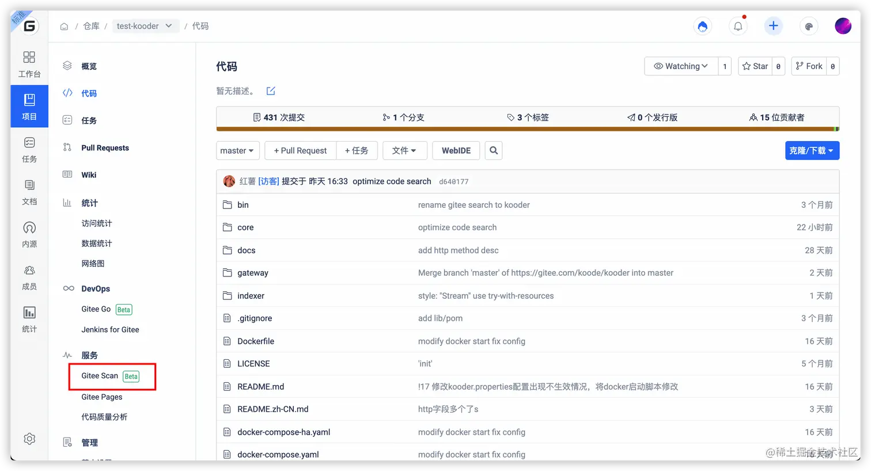
Task: Open the 成员 section in the left rail
Action: click(29, 278)
